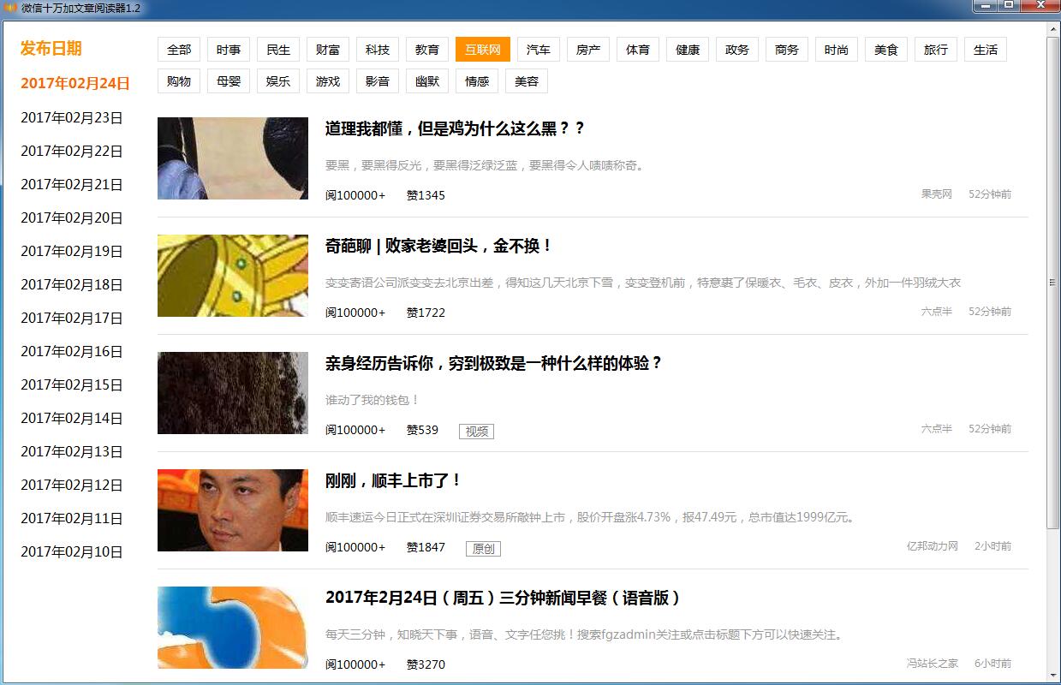This screenshot has height=685, width=1061.
Task: Select date 2017年02月14日
Action: [72, 419]
